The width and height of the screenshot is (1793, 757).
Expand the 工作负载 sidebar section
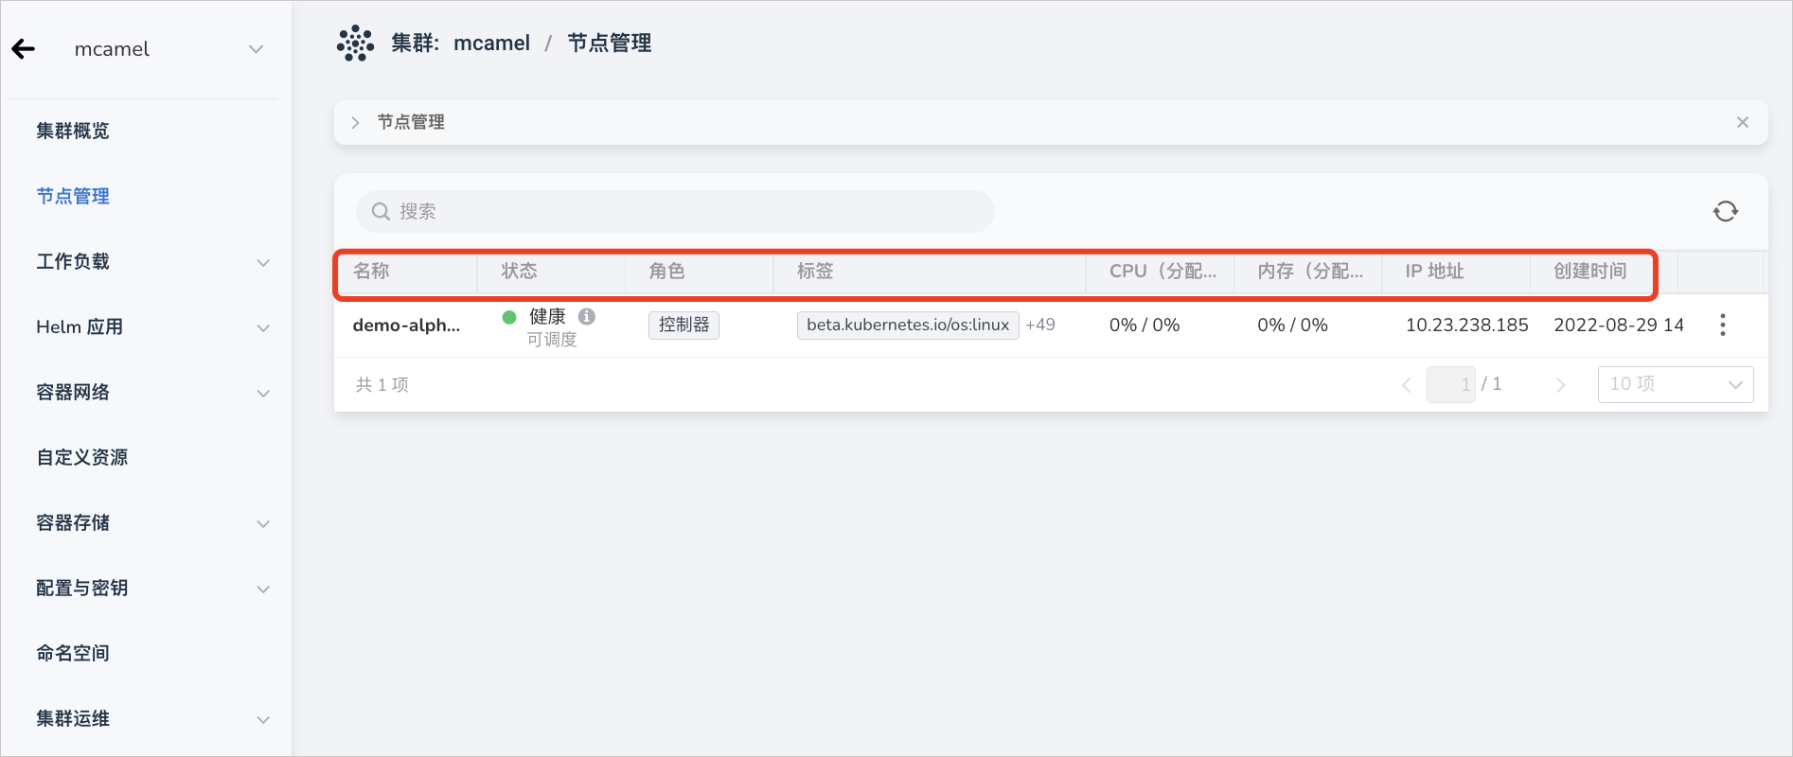pos(263,262)
